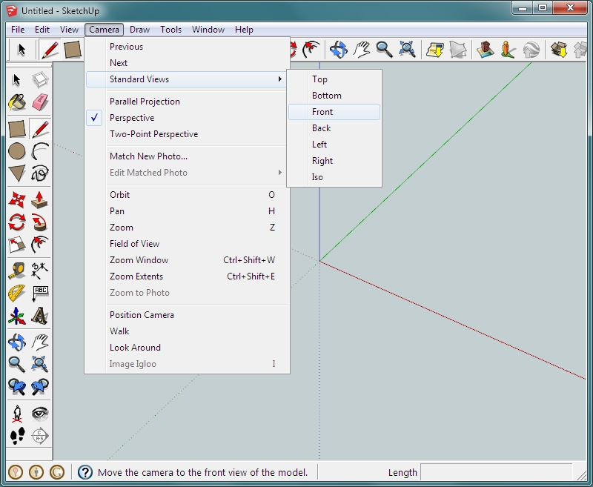Image resolution: width=593 pixels, height=487 pixels.
Task: Select the Walk footprints tool
Action: tap(16, 436)
